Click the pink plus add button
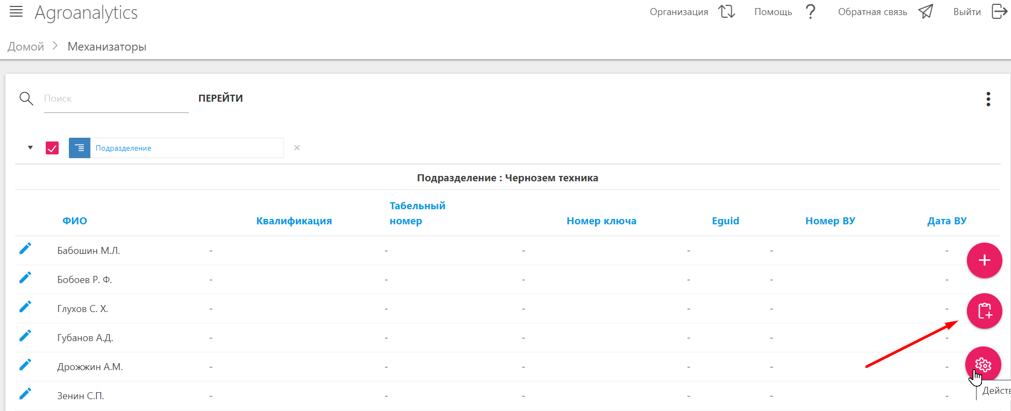The image size is (1011, 411). point(984,260)
